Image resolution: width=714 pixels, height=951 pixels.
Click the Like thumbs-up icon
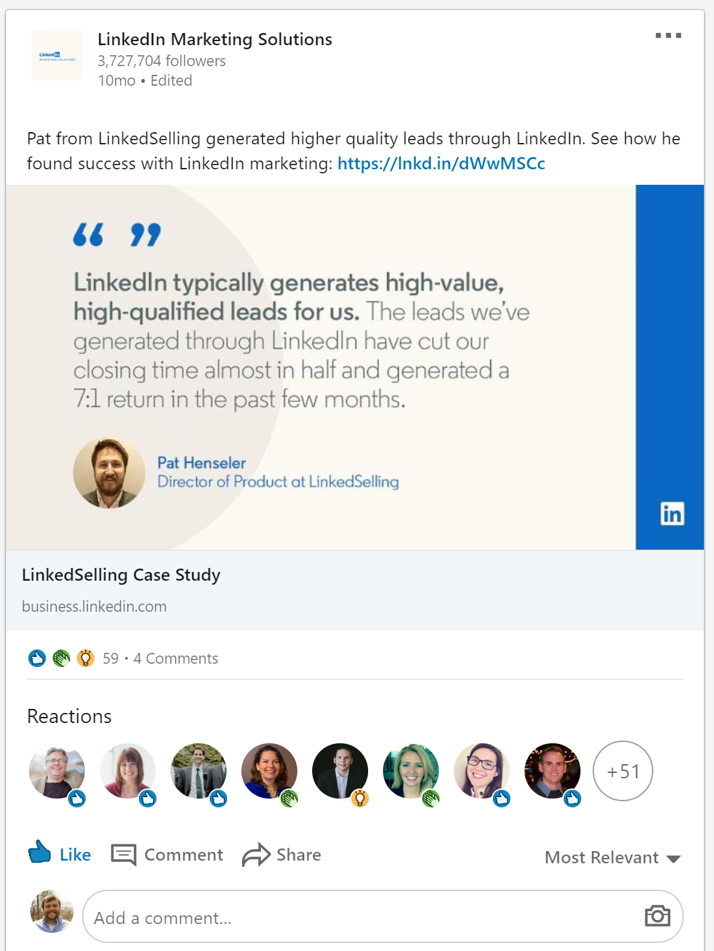(40, 852)
